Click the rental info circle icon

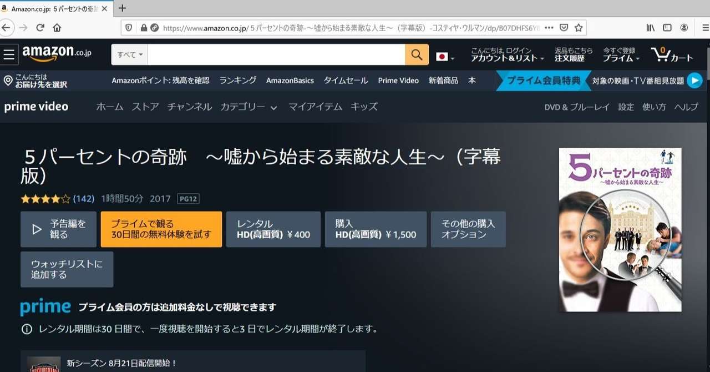point(27,329)
